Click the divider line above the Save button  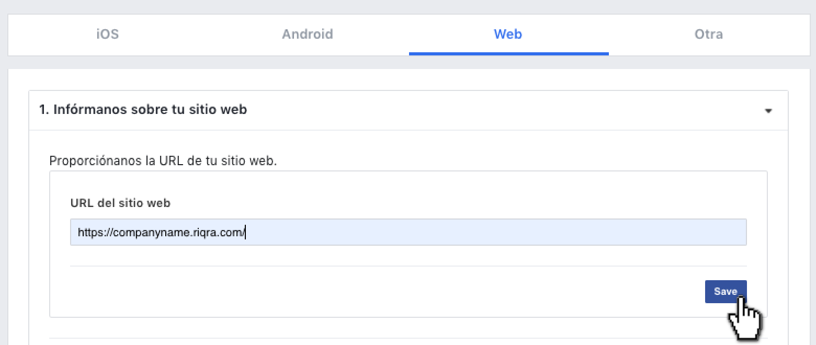[408, 266]
